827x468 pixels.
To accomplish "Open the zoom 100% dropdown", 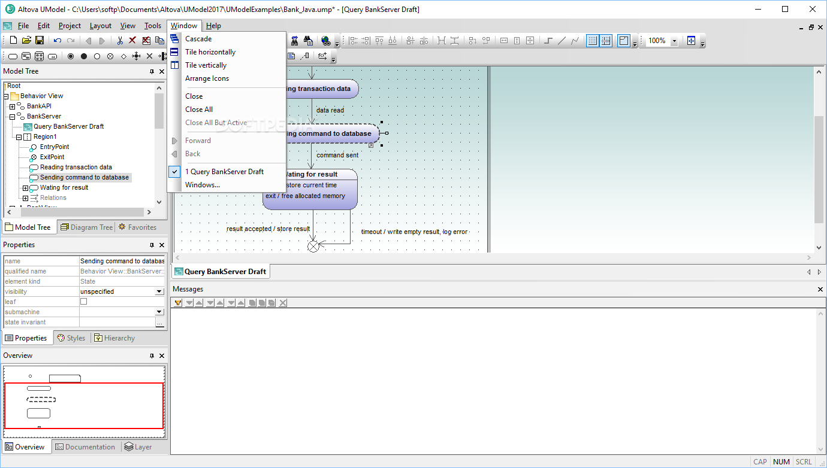I will (674, 41).
